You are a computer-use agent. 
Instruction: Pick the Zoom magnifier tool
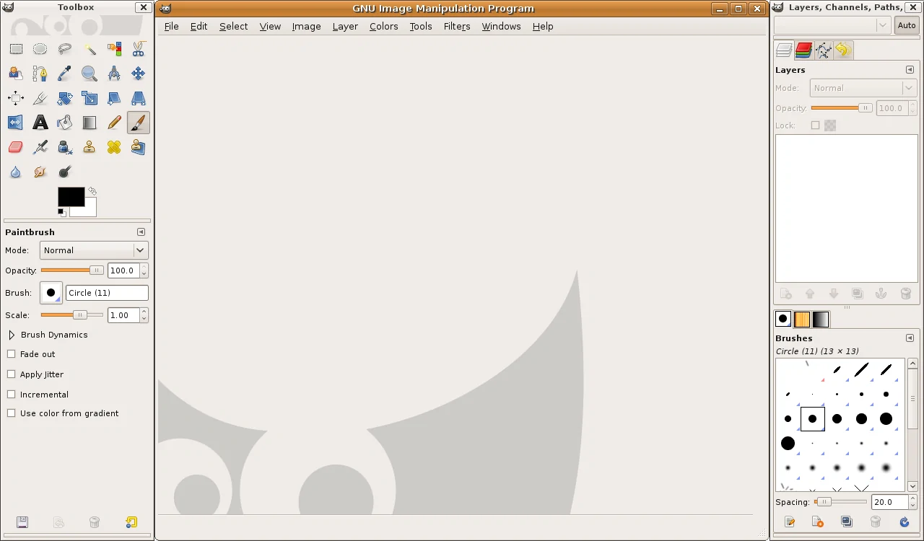pos(90,74)
